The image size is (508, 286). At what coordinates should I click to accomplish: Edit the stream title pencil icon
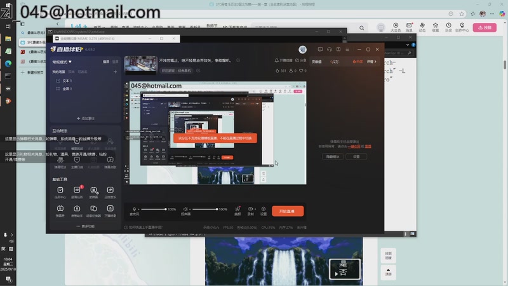[238, 60]
